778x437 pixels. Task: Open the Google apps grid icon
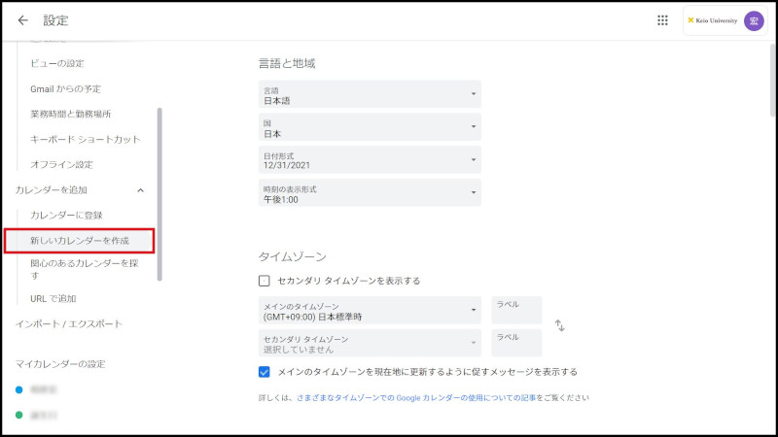point(662,20)
